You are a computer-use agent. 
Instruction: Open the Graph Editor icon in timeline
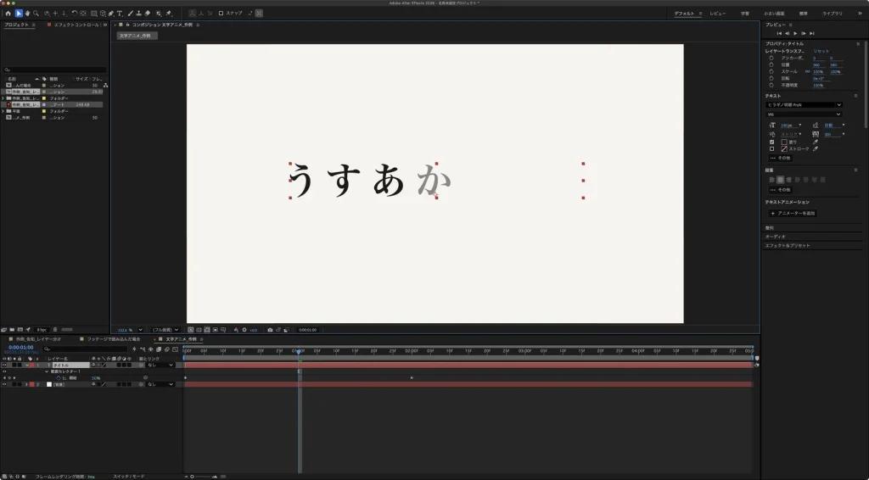click(x=175, y=349)
